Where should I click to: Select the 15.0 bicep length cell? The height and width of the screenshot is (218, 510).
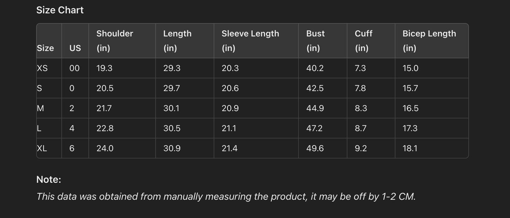click(x=410, y=68)
